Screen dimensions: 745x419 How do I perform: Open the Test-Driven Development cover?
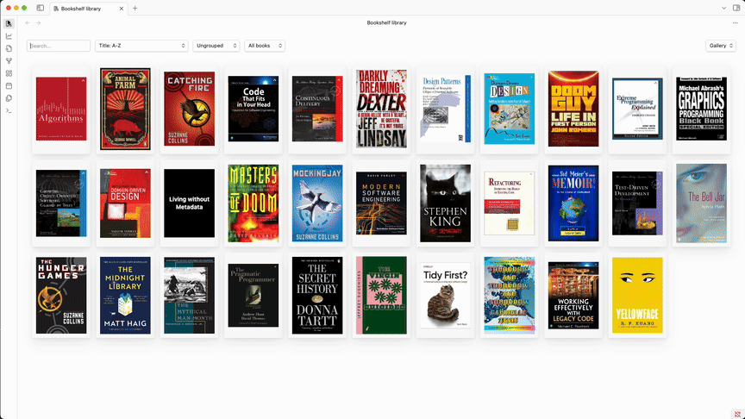pos(637,203)
